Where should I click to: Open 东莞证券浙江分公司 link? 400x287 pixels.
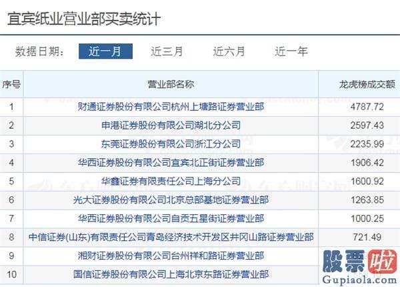[171, 144]
